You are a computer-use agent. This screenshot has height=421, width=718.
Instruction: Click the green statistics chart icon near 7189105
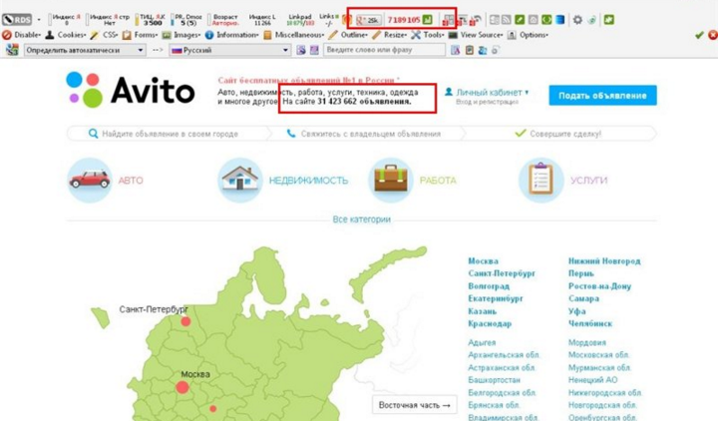pos(427,19)
